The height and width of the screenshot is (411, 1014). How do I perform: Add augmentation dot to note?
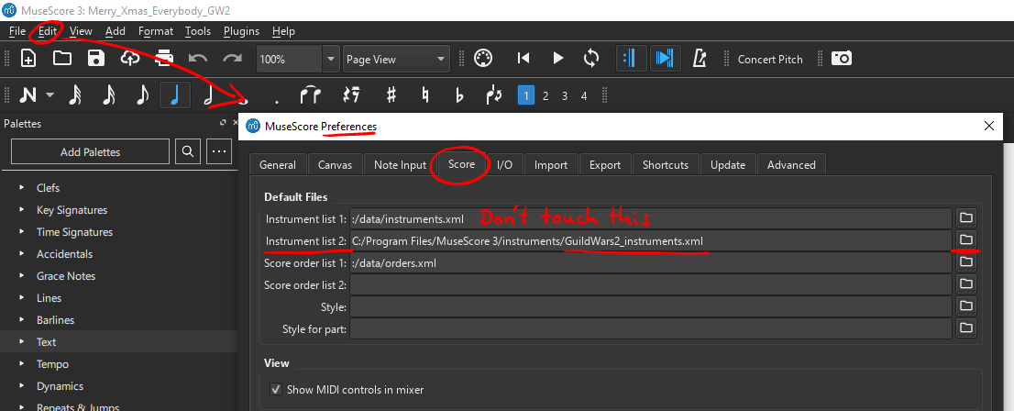click(277, 101)
